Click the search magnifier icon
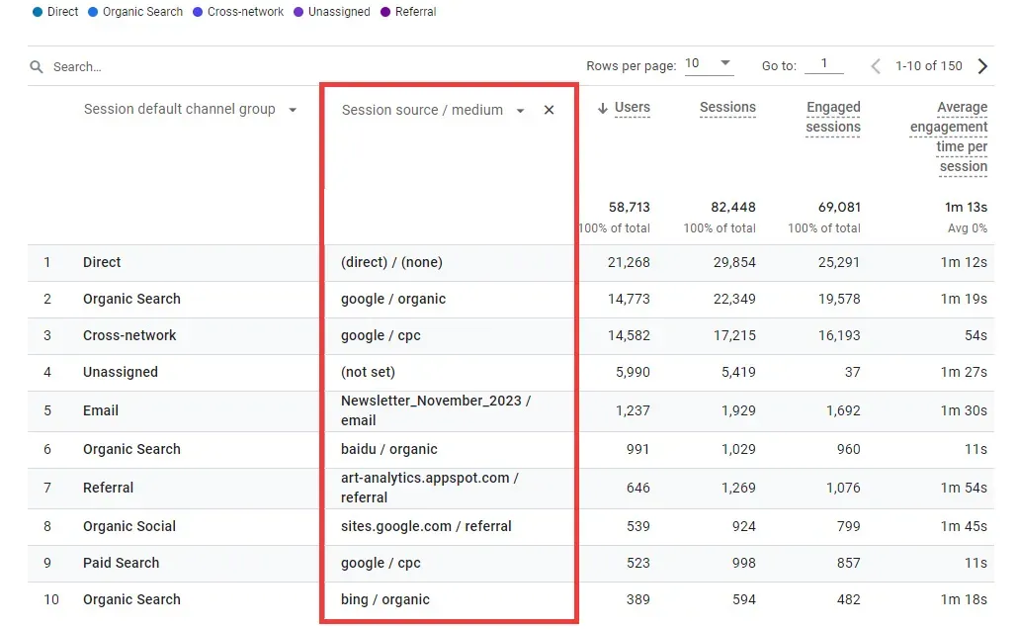Image resolution: width=1018 pixels, height=629 pixels. coord(37,67)
